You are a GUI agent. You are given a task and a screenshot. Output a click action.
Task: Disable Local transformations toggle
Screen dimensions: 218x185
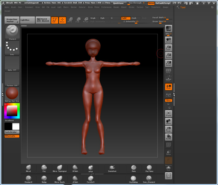pyautogui.click(x=169, y=86)
